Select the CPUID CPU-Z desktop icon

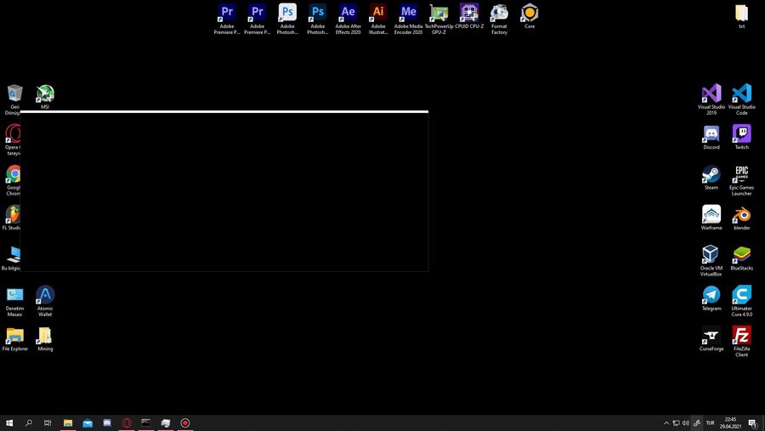(469, 16)
